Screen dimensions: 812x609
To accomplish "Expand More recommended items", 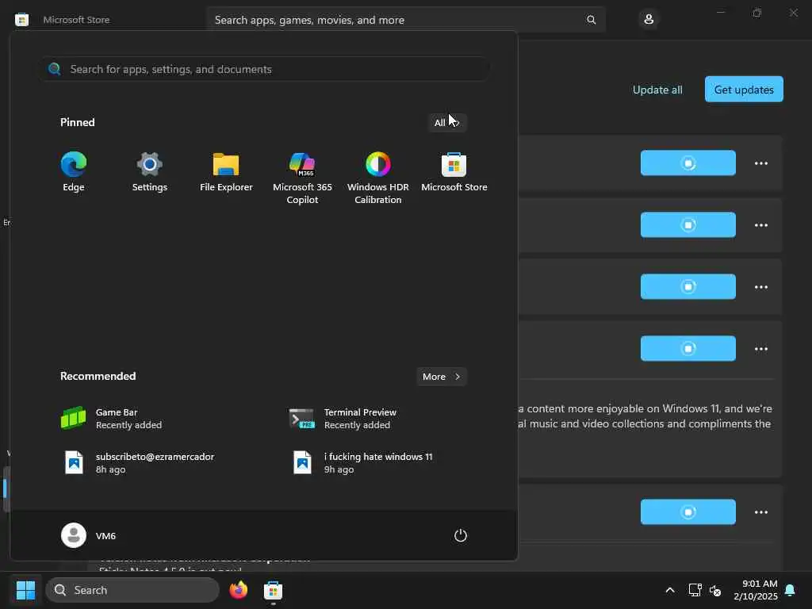I will click(441, 377).
